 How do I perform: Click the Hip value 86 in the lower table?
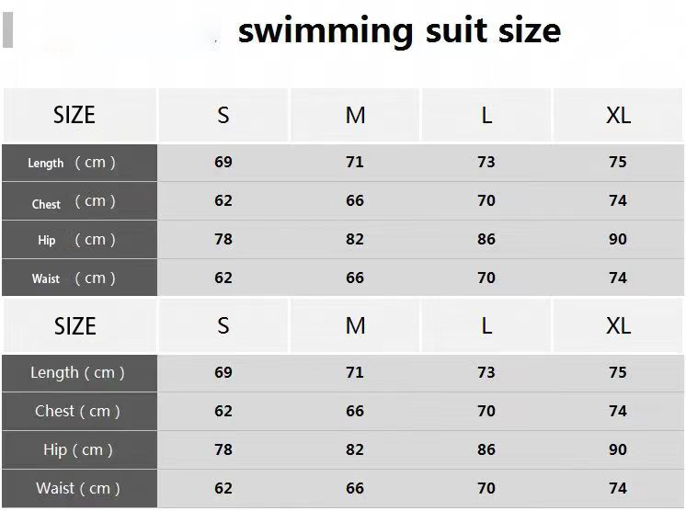[486, 449]
